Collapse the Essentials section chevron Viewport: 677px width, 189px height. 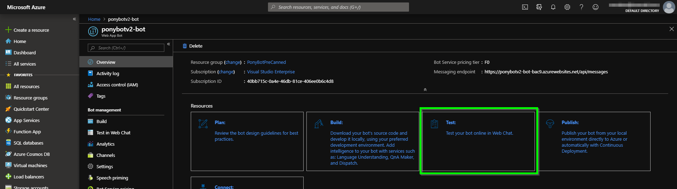(425, 90)
